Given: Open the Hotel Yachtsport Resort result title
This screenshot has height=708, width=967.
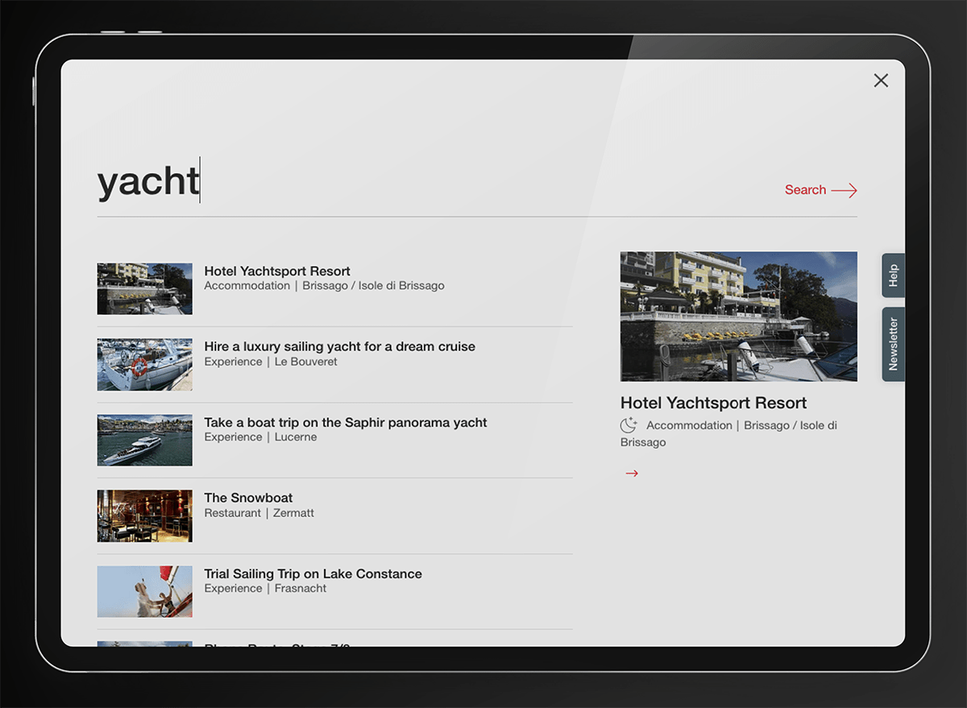Looking at the screenshot, I should click(x=277, y=271).
